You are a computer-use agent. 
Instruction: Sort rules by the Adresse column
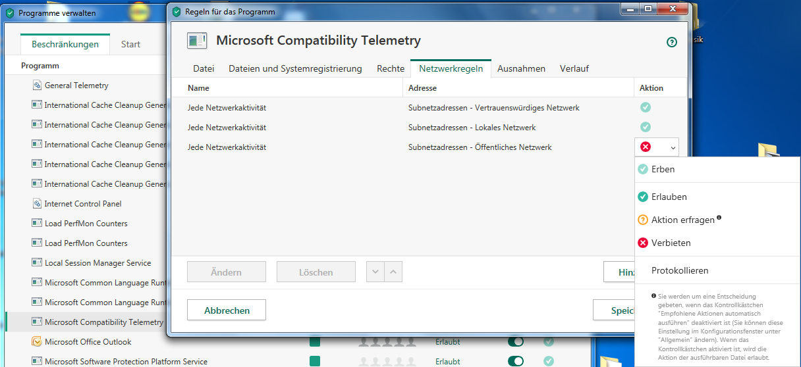pyautogui.click(x=422, y=87)
